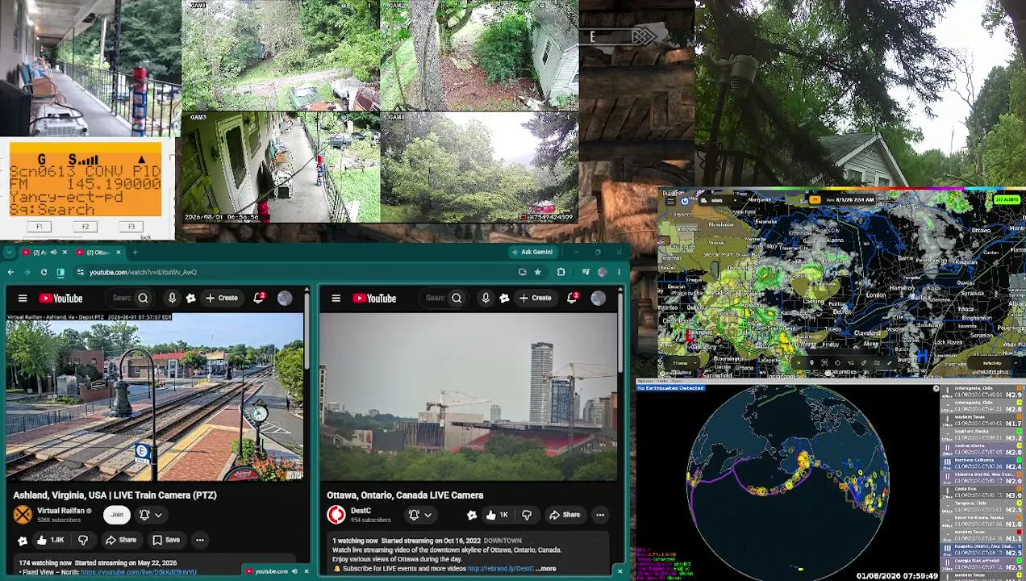Go back in the browser
1026x581 pixels.
[10, 273]
